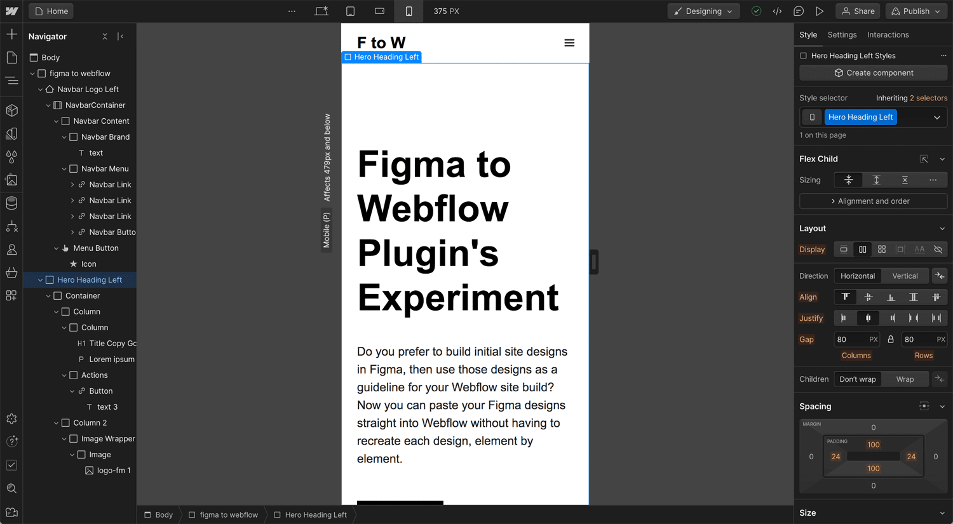Image resolution: width=953 pixels, height=524 pixels.
Task: Set display to flex
Action: [862, 250]
